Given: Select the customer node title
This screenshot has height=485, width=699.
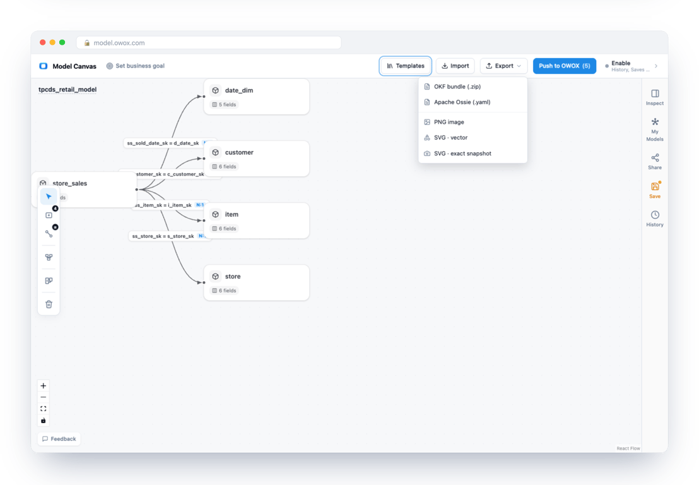Looking at the screenshot, I should click(x=239, y=152).
